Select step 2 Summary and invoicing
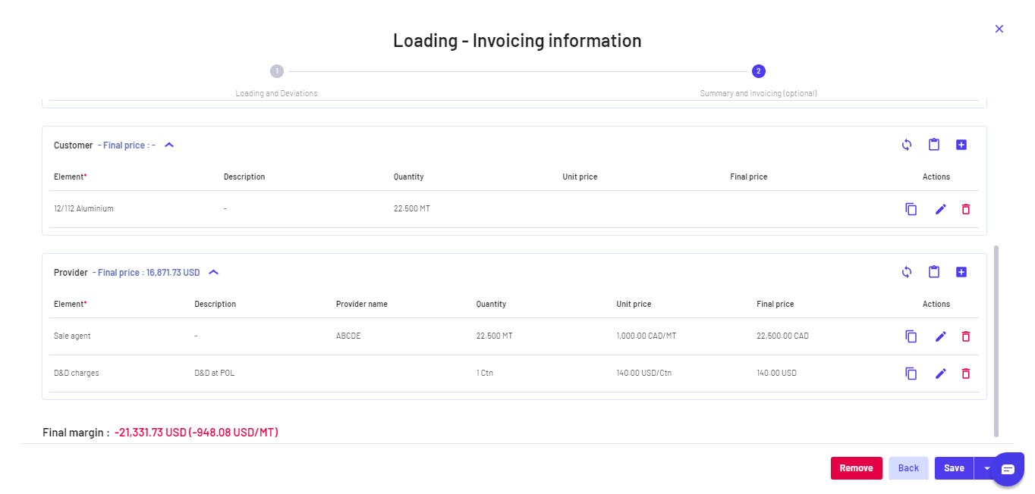Image resolution: width=1035 pixels, height=494 pixels. click(758, 71)
